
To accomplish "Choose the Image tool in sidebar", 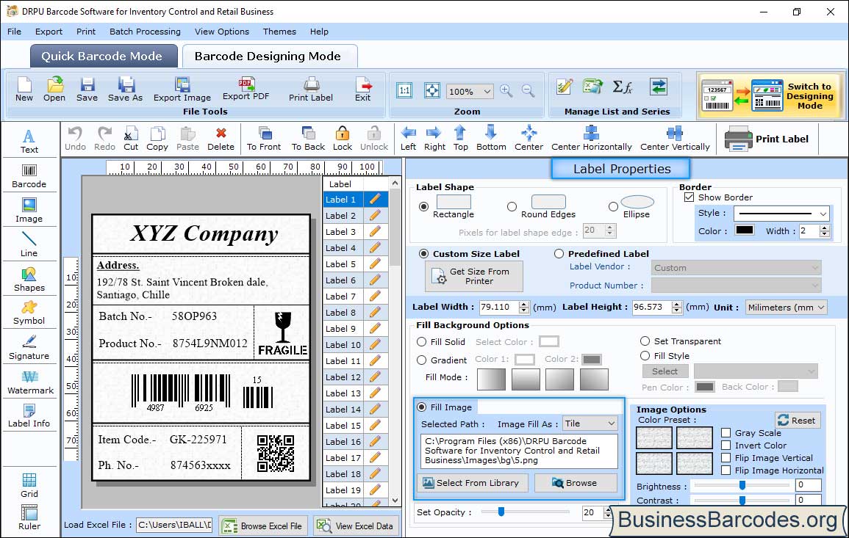I will pyautogui.click(x=29, y=211).
